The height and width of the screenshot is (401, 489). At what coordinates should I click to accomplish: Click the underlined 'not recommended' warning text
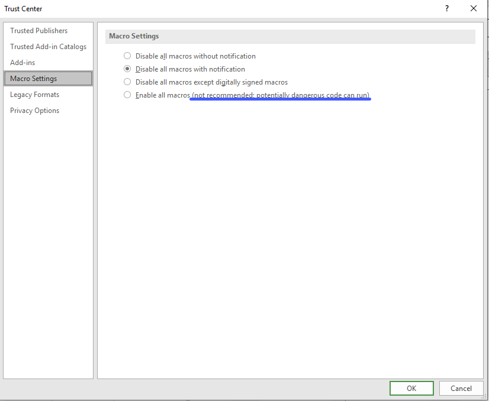[x=281, y=95]
